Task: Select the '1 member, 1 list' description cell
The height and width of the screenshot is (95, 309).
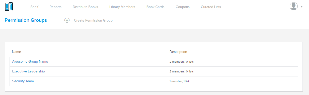Action: click(181, 81)
